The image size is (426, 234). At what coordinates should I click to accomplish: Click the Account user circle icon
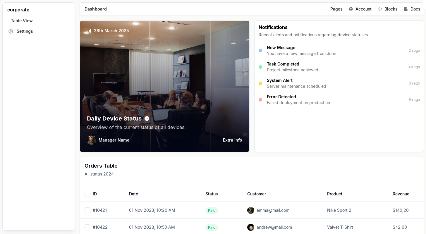[x=351, y=9]
